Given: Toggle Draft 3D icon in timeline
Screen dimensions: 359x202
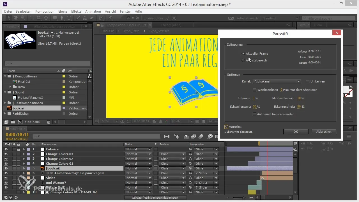Looking at the screenshot, I should (x=177, y=136).
